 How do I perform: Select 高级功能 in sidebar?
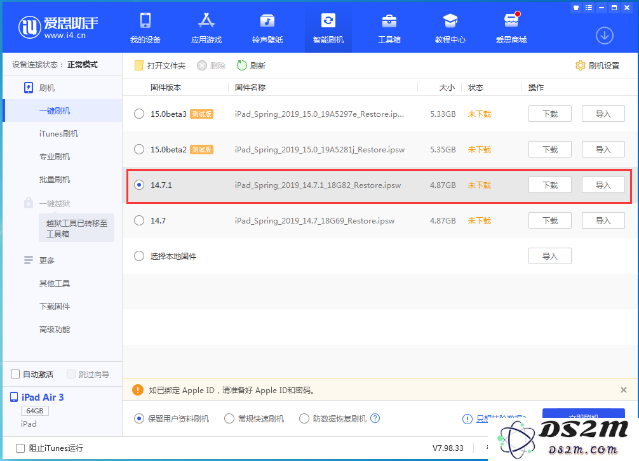click(x=55, y=329)
